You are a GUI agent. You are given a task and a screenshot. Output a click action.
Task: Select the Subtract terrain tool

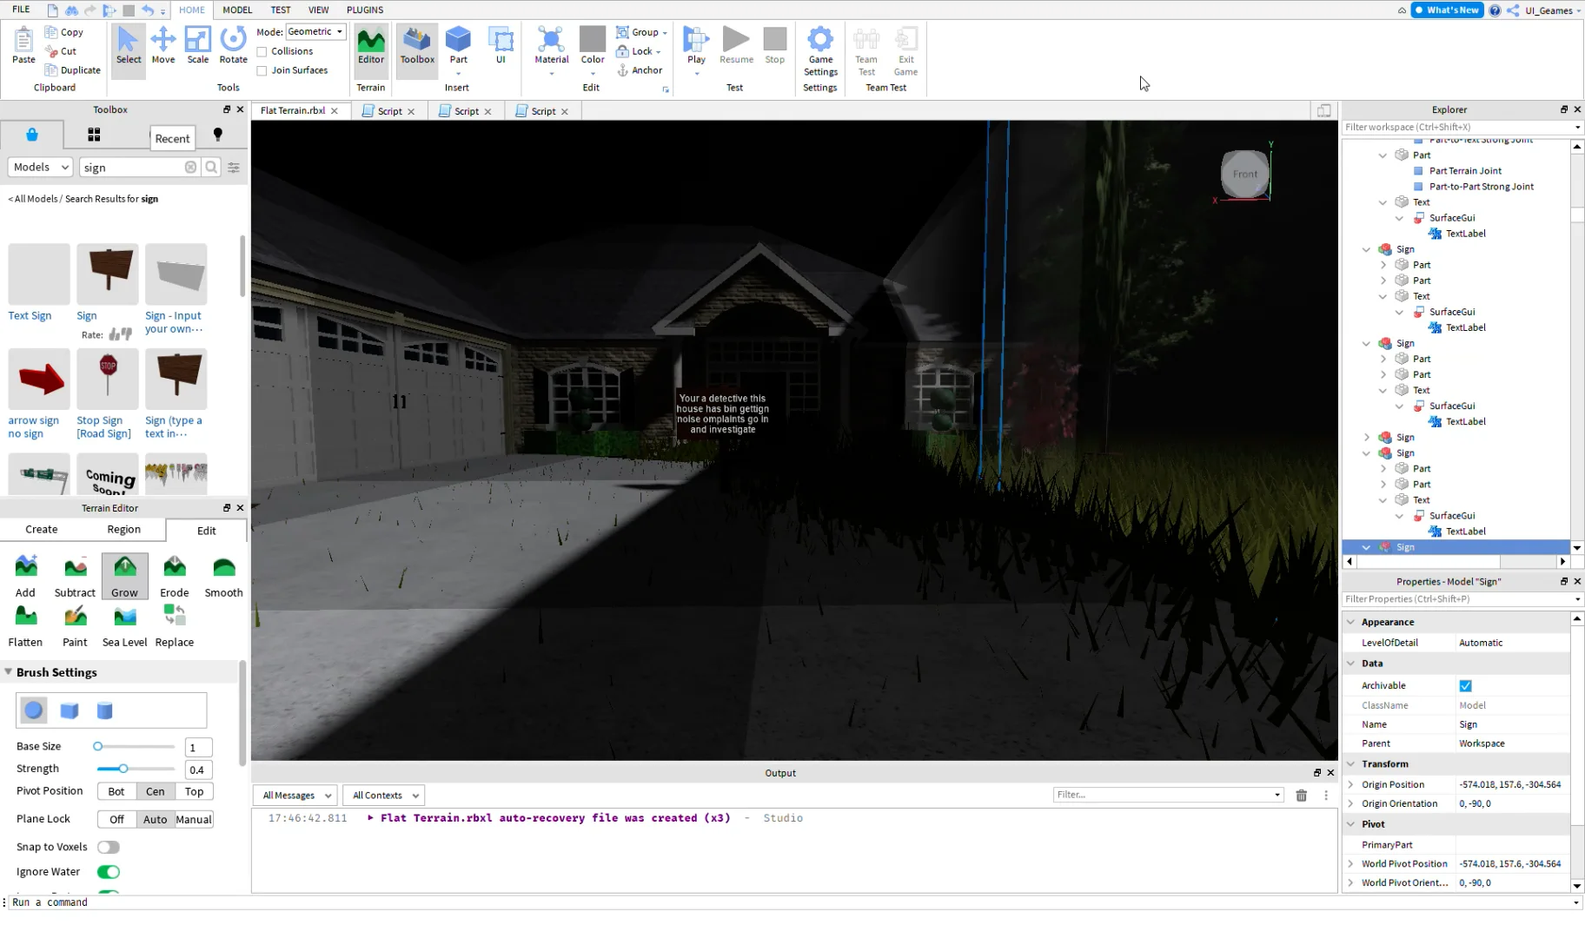click(x=76, y=576)
